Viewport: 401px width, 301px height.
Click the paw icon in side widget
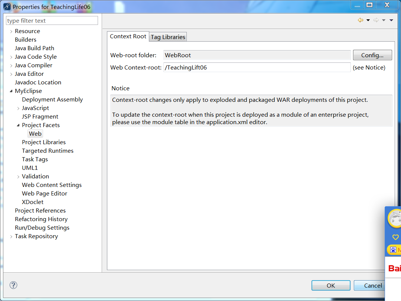pyautogui.click(x=393, y=250)
